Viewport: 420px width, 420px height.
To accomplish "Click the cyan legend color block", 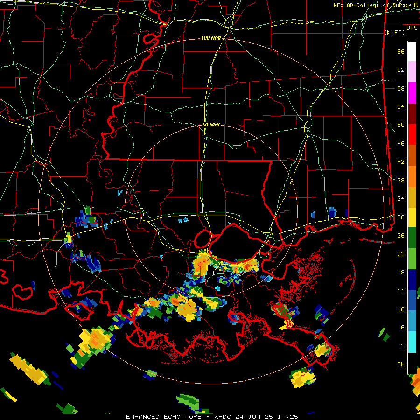I will [412, 342].
